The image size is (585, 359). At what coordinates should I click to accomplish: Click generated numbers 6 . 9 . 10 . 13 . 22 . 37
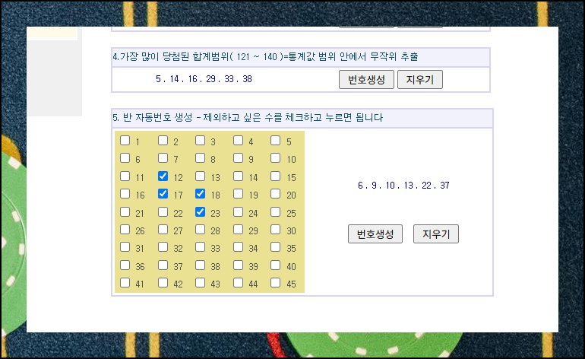[403, 186]
